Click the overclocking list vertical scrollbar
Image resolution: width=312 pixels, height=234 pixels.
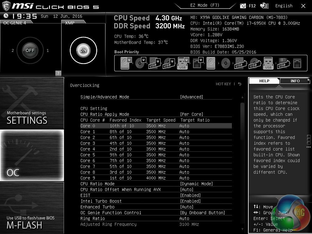point(243,122)
